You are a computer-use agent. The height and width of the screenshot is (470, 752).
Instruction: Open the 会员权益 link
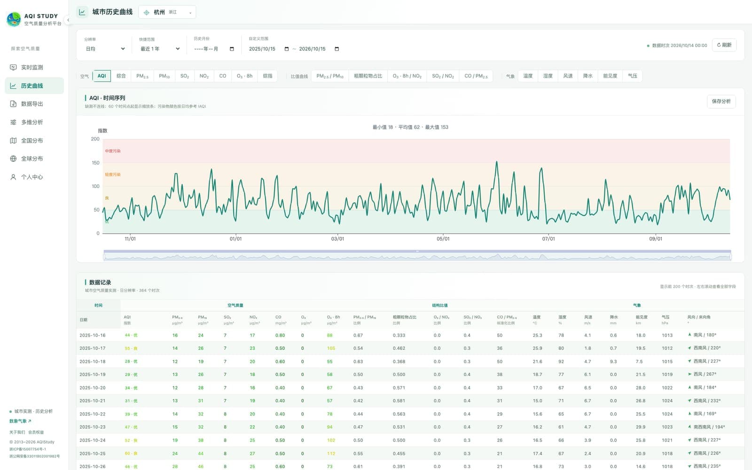pos(36,432)
